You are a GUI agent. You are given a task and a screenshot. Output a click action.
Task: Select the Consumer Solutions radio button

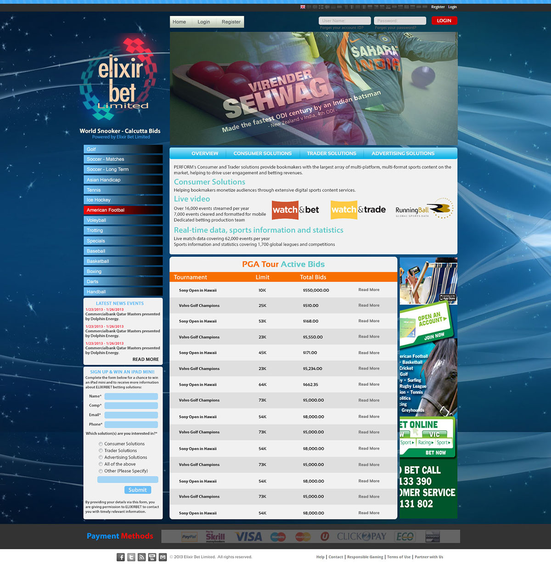pyautogui.click(x=101, y=444)
